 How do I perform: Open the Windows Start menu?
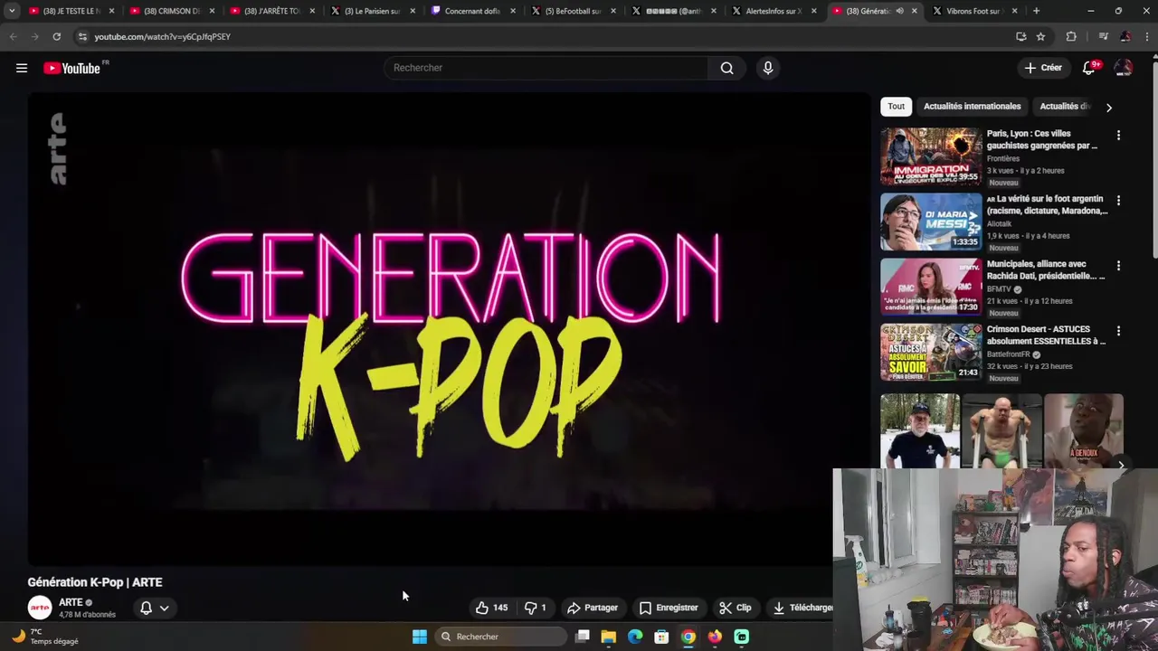pyautogui.click(x=419, y=637)
